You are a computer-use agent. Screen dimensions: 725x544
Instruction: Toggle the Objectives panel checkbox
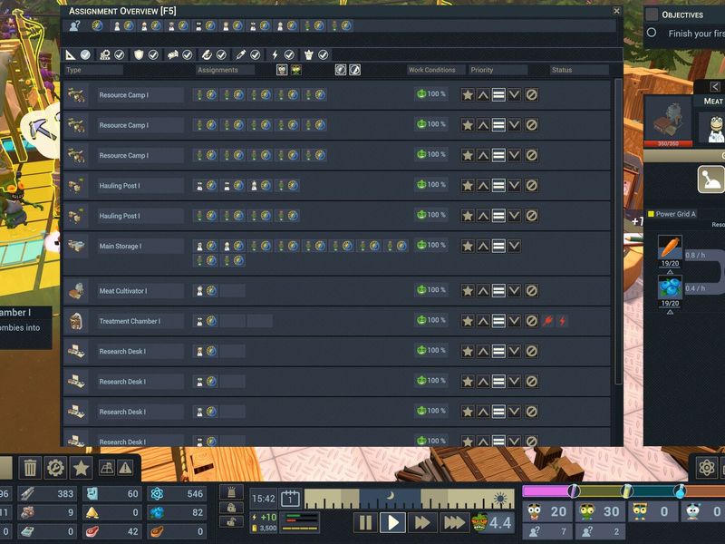(652, 15)
